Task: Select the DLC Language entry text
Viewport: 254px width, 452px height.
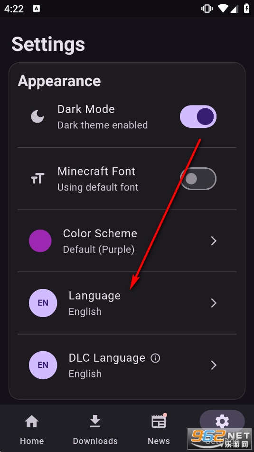Action: [x=107, y=358]
